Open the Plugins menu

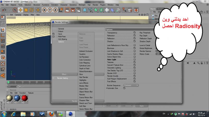point(103,5)
